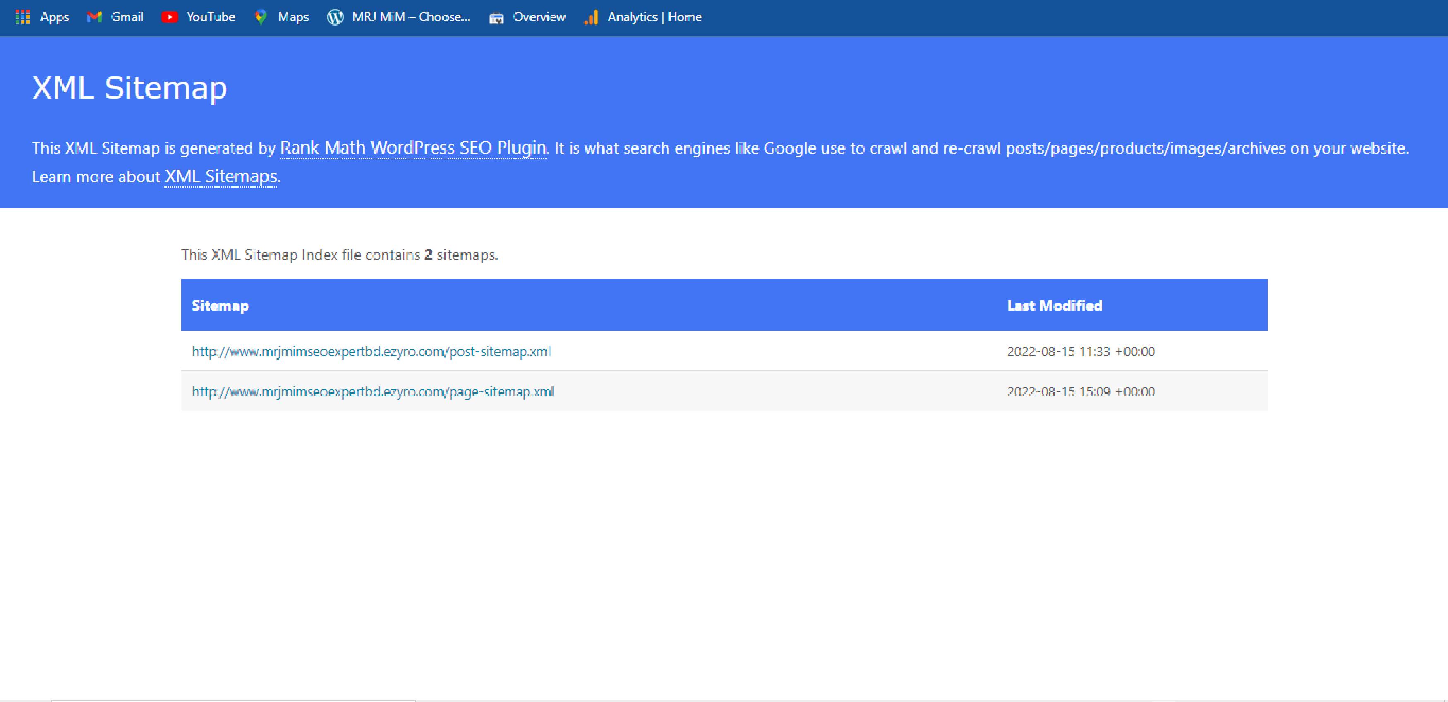1448x702 pixels.
Task: Open the Gmail bookmark icon
Action: coord(94,17)
